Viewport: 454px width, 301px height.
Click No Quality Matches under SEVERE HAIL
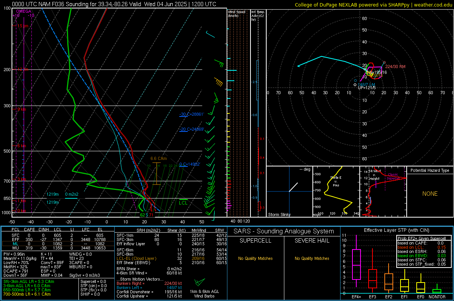pos(312,258)
